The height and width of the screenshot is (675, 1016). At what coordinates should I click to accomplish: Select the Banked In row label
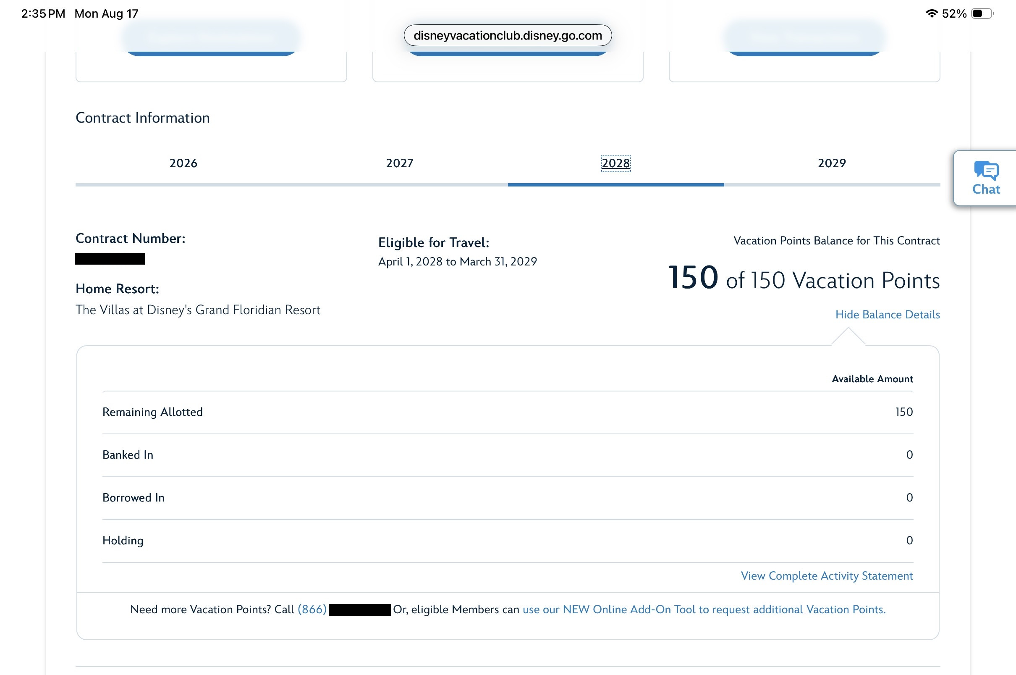128,455
